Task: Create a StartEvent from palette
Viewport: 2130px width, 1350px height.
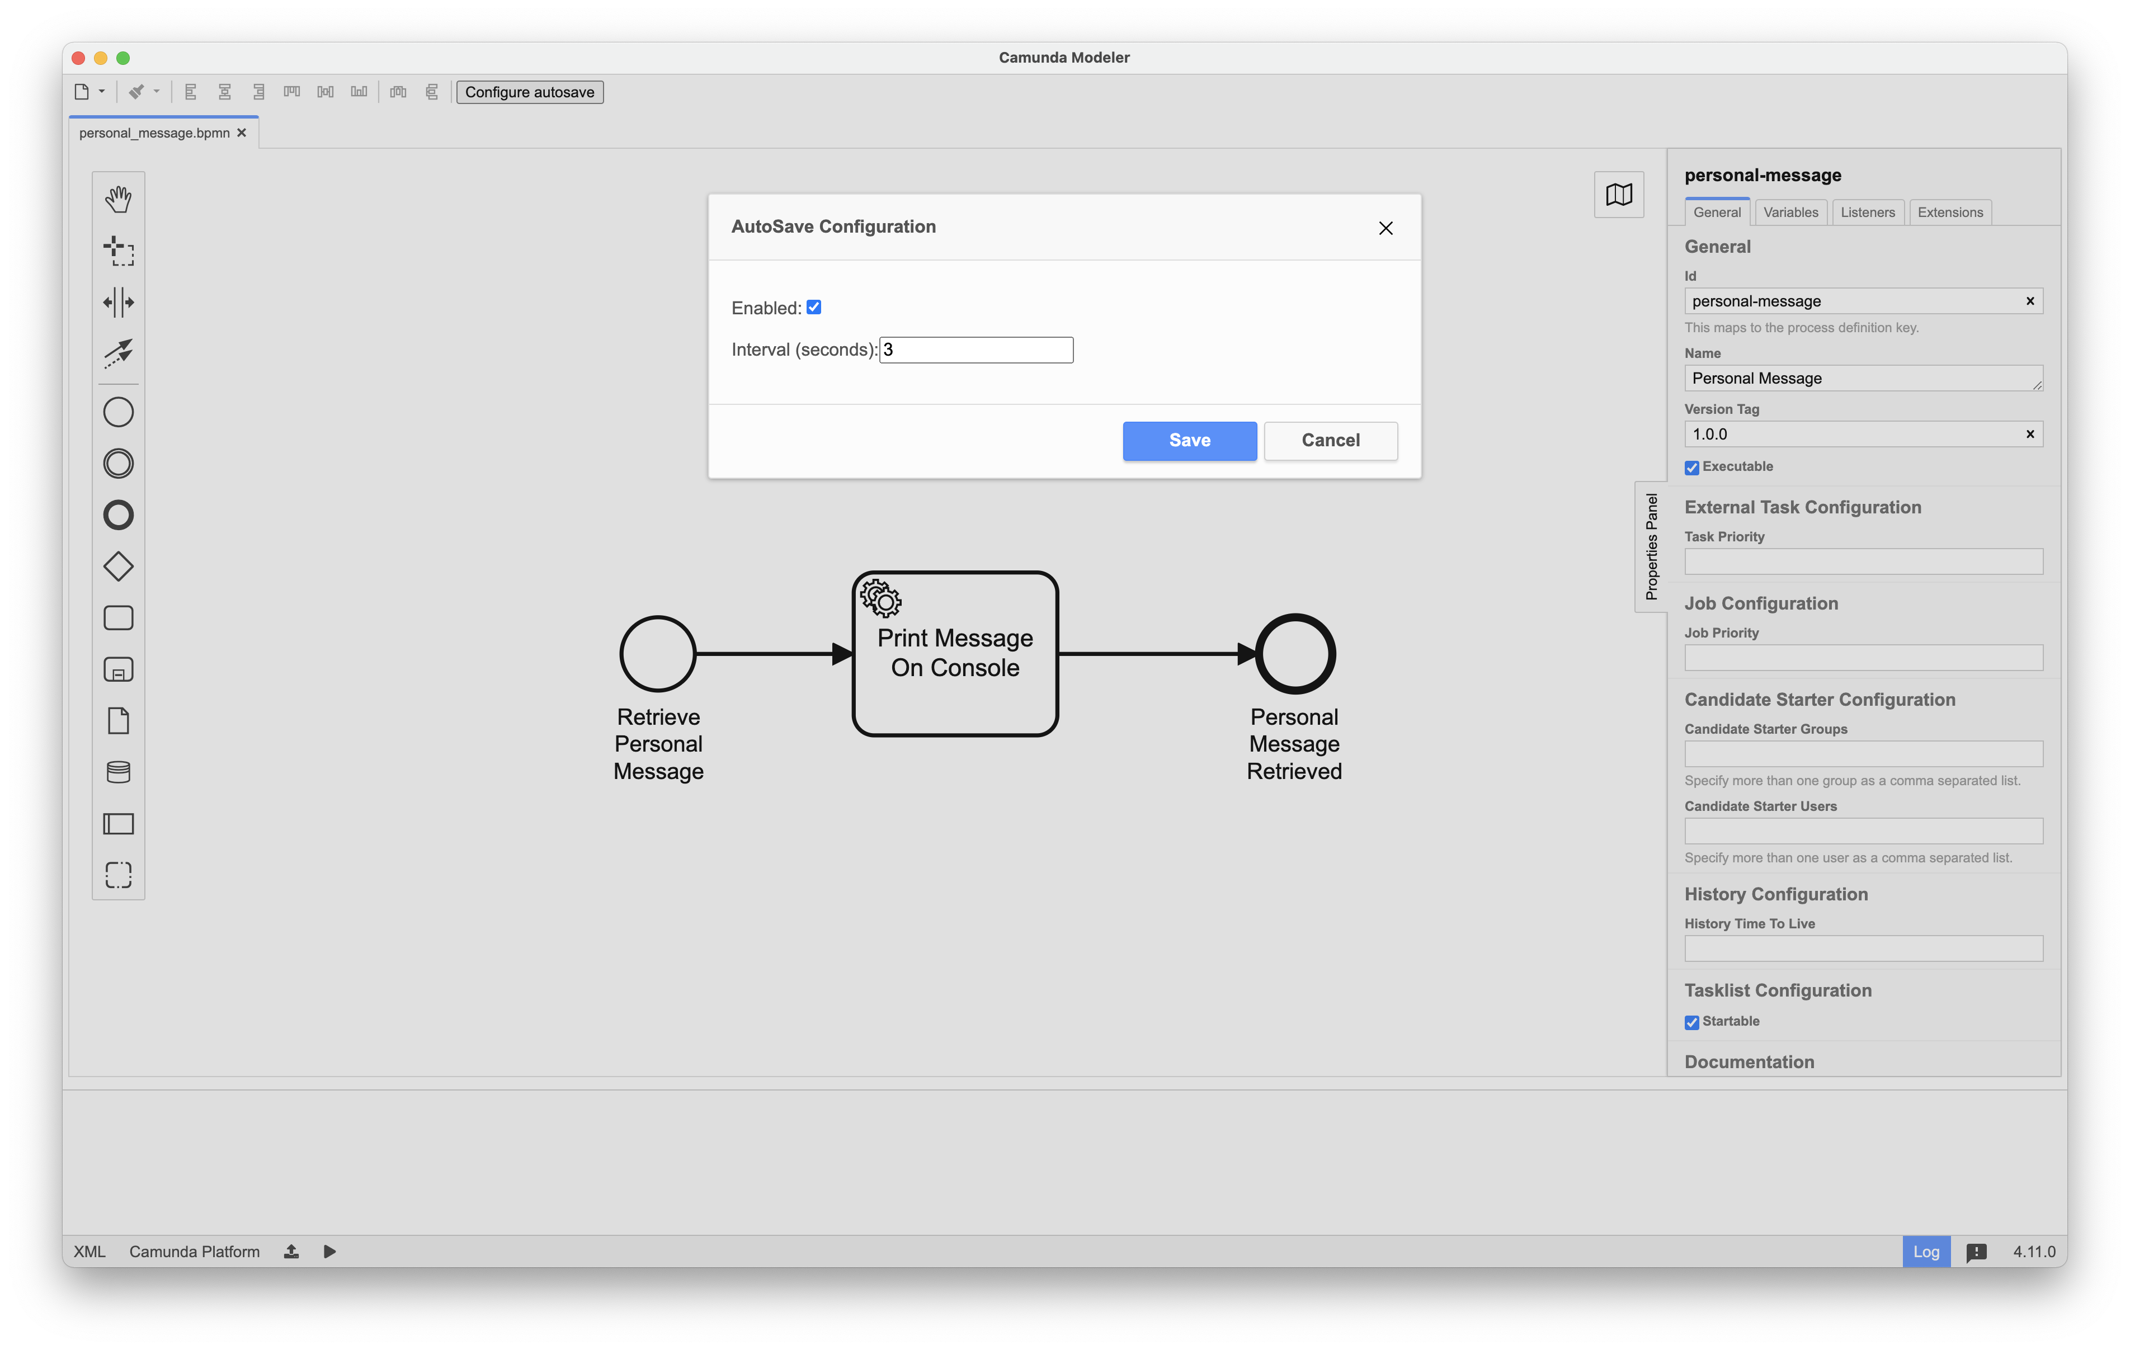Action: pyautogui.click(x=119, y=412)
